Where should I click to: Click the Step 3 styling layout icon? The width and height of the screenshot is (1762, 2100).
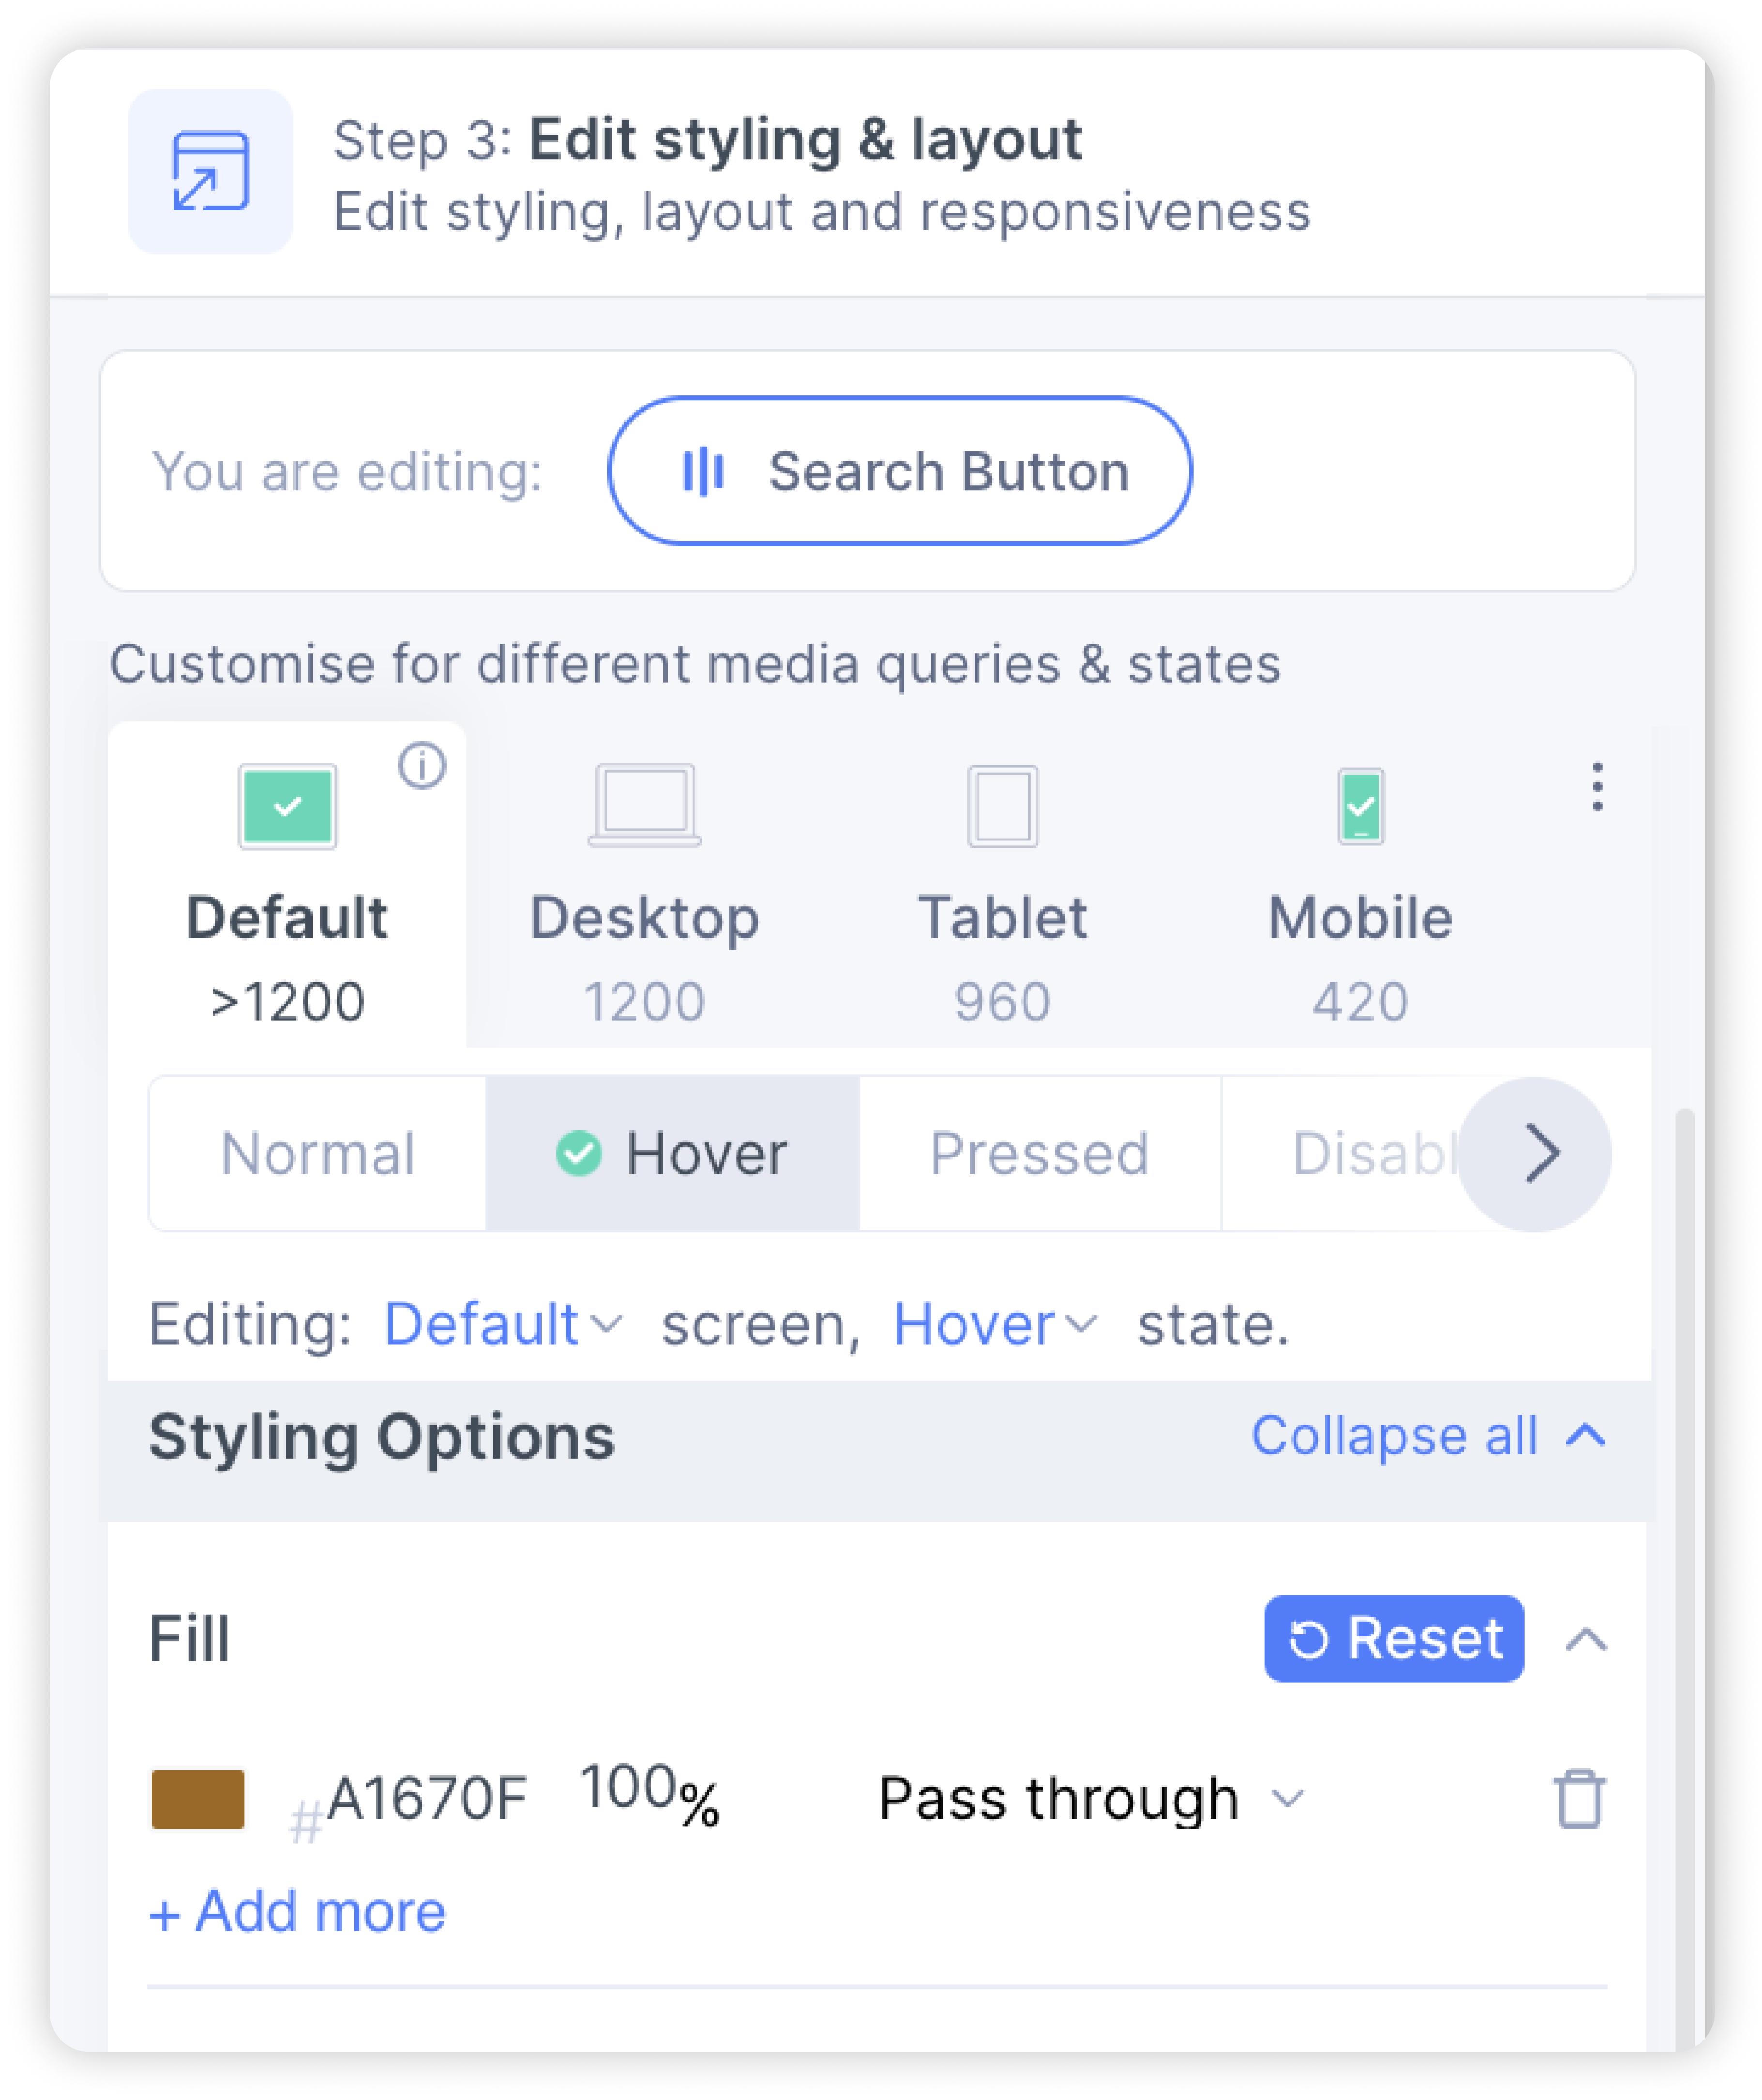(210, 171)
